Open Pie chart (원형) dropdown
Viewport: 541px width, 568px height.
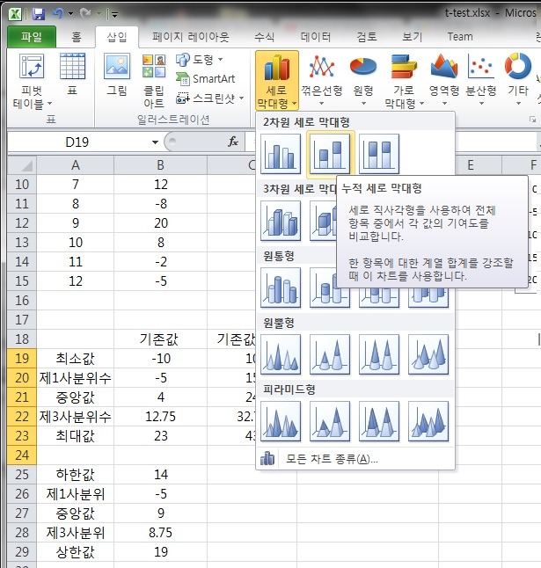click(363, 80)
